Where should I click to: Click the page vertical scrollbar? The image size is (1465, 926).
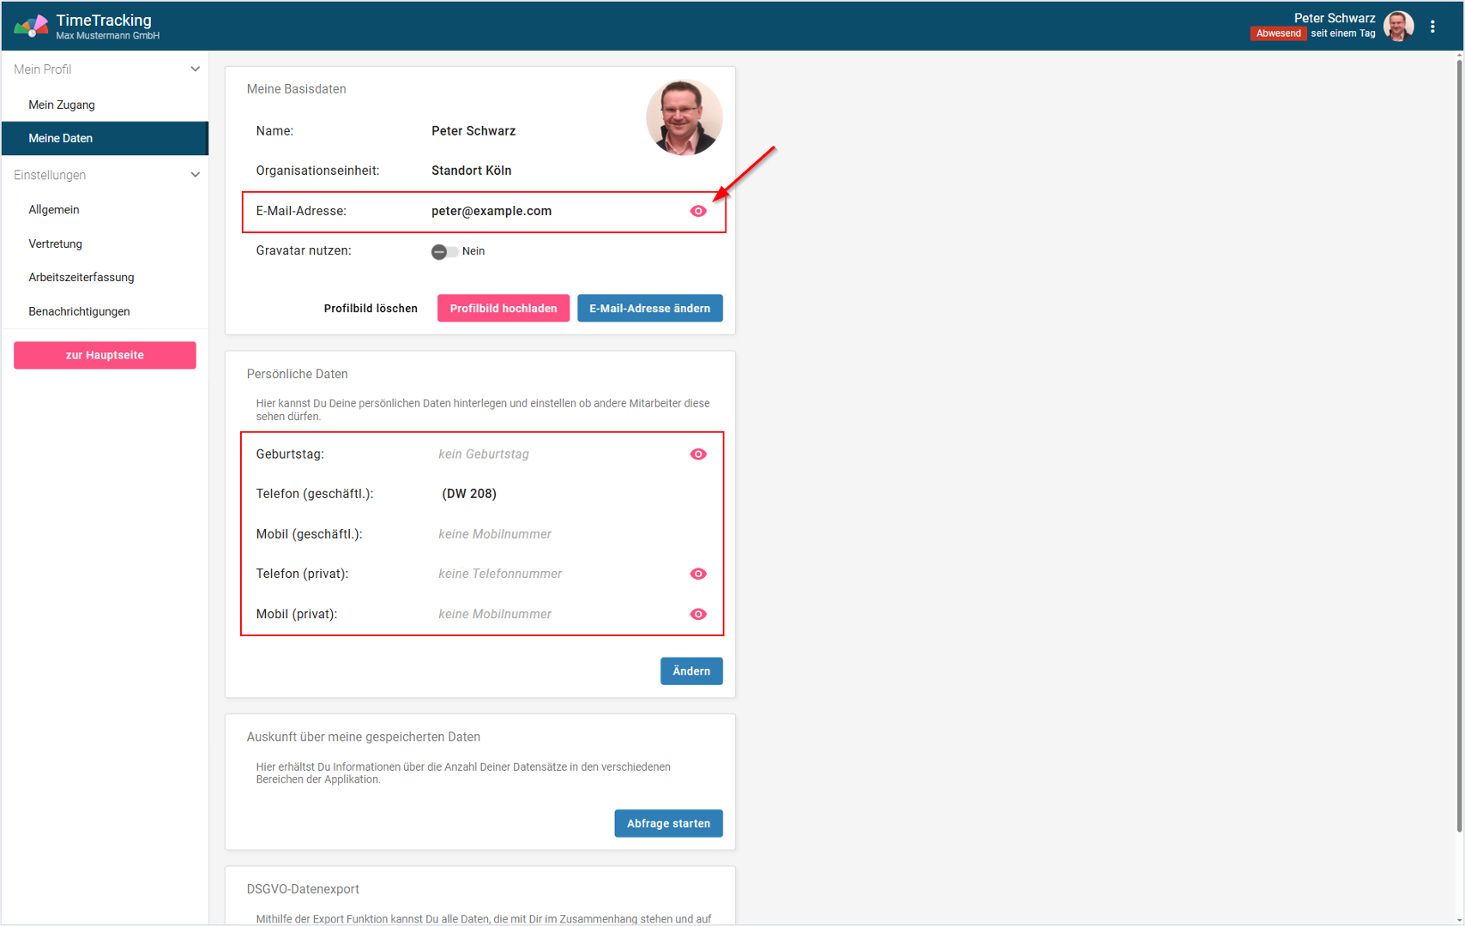click(x=1458, y=429)
